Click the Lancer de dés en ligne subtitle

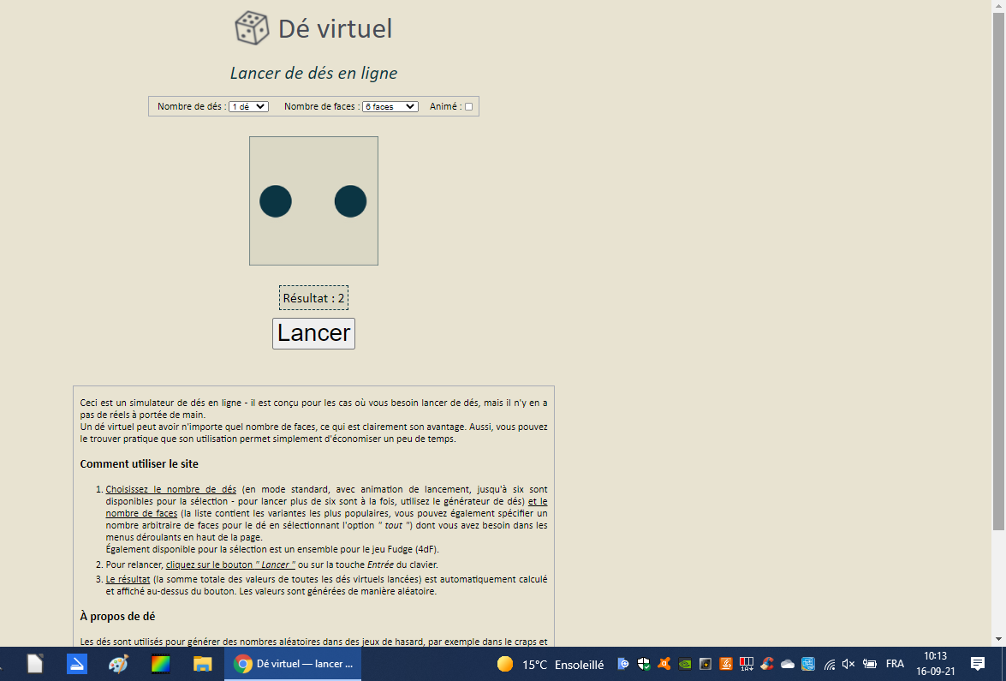click(x=313, y=73)
